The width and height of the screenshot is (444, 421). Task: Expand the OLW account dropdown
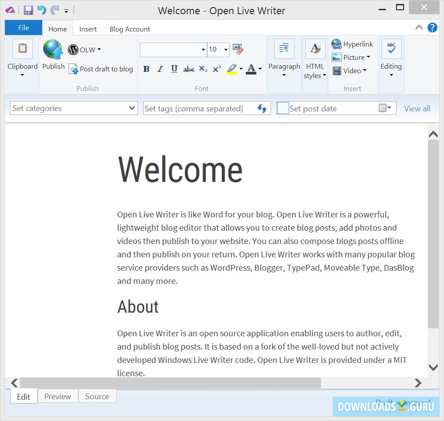[x=99, y=50]
